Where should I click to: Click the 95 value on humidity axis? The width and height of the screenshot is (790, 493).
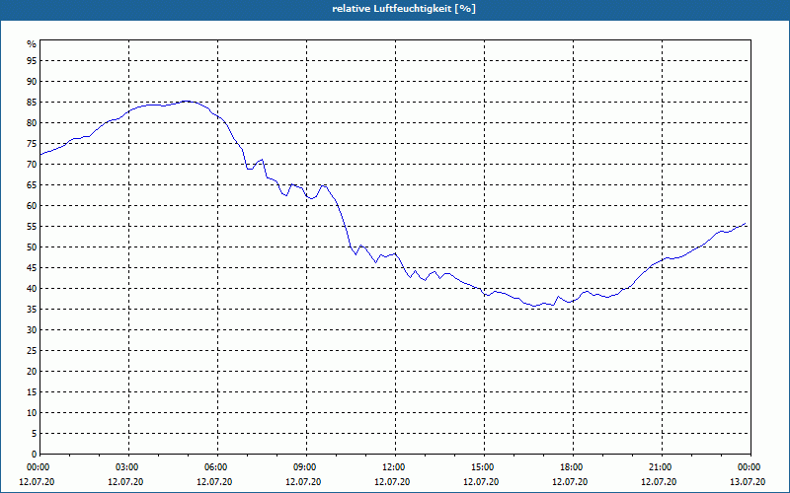32,61
